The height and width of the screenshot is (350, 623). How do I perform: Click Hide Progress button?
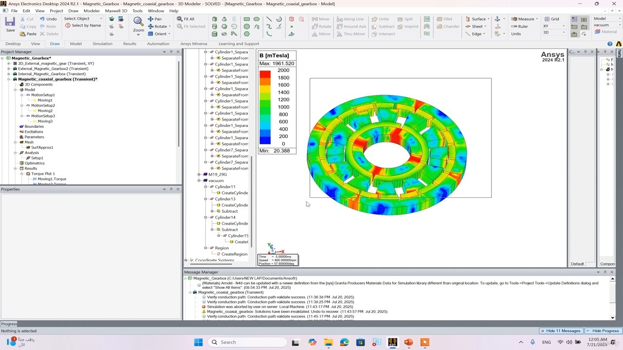[x=603, y=331]
